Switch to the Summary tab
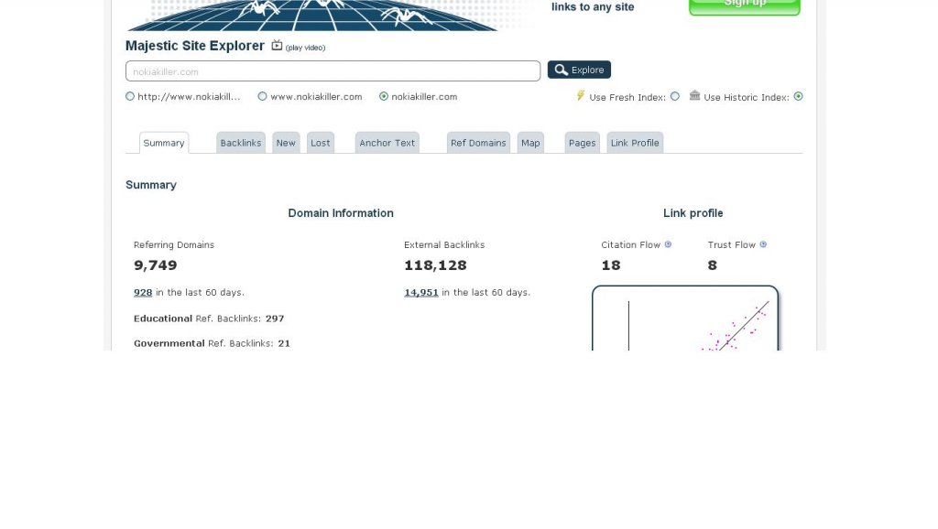This screenshot has height=529, width=938. coord(164,143)
